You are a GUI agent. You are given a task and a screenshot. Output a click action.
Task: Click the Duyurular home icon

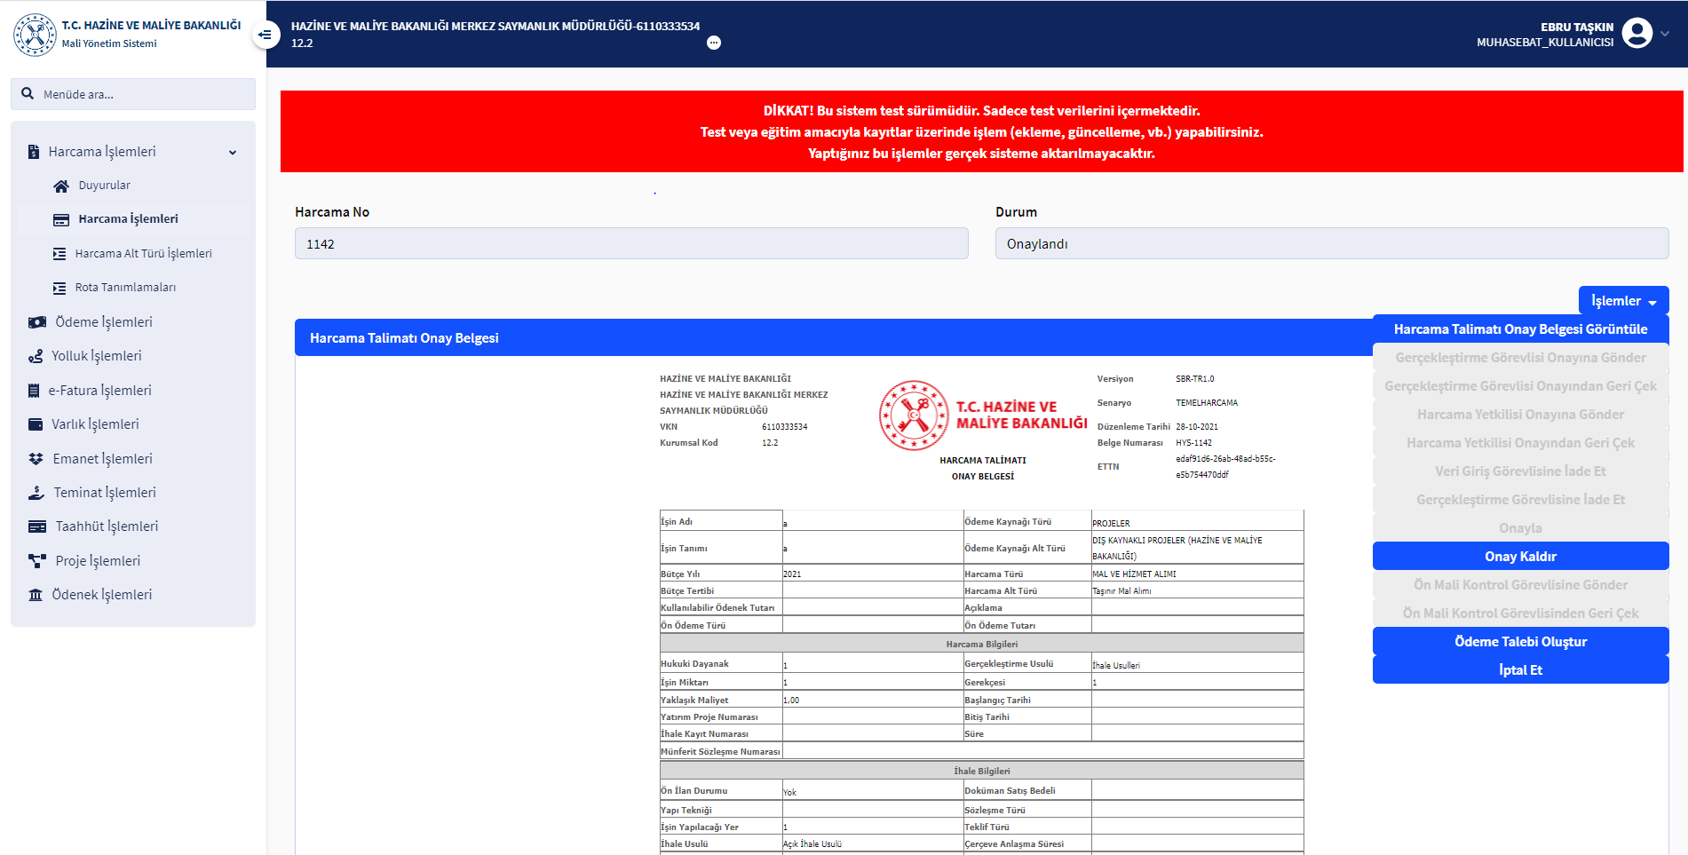pyautogui.click(x=61, y=186)
